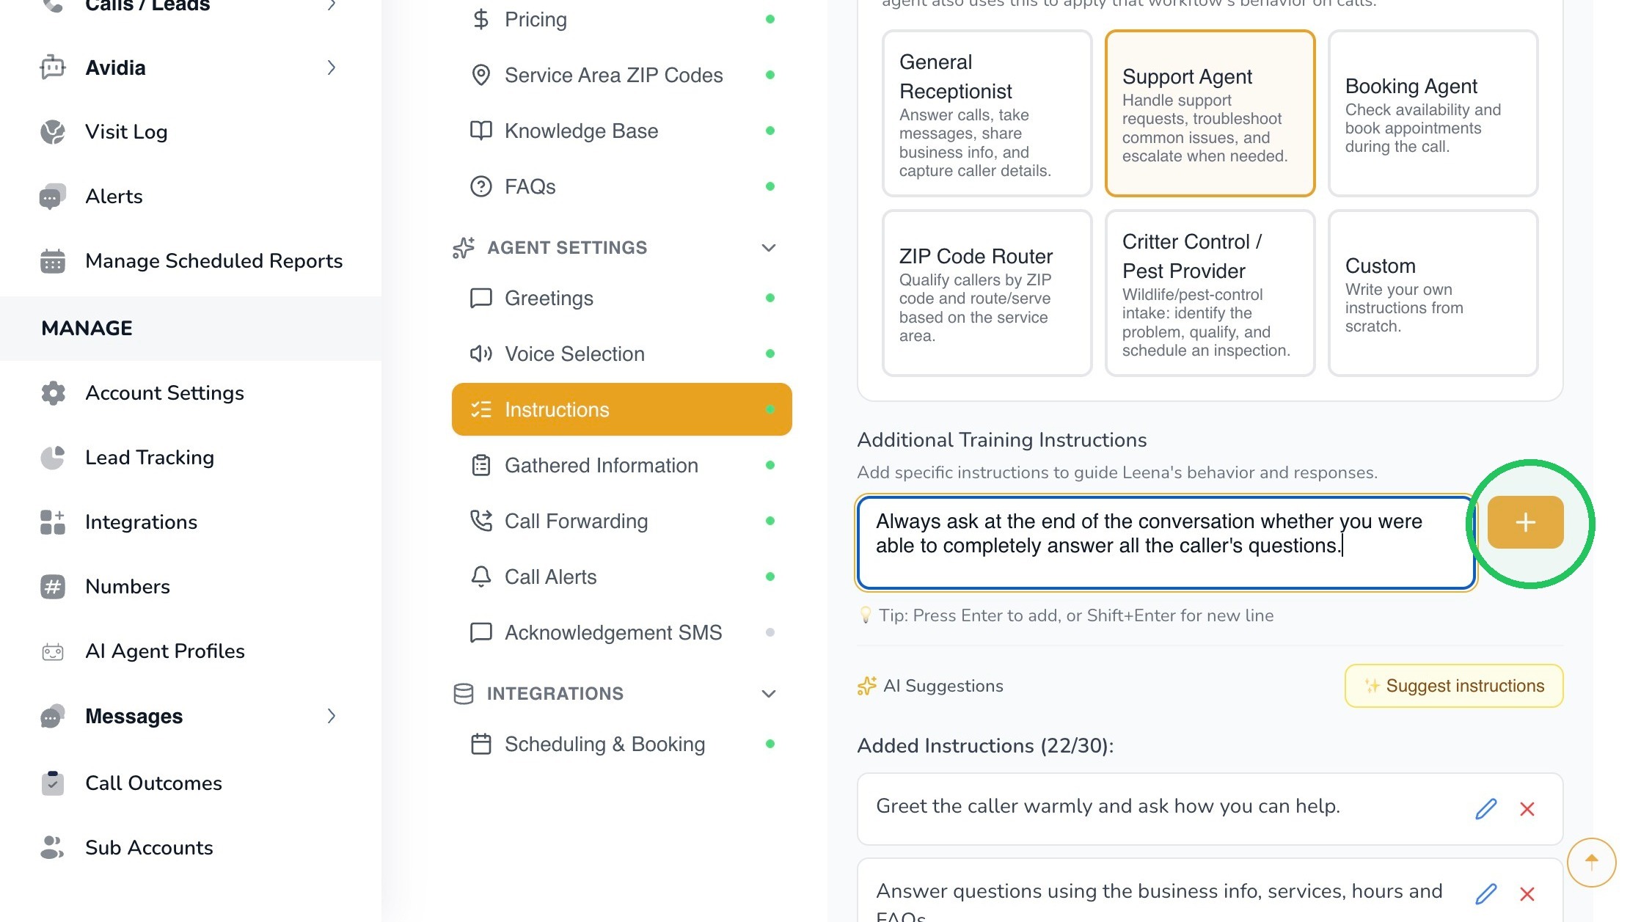This screenshot has height=922, width=1652.
Task: Click the Call Alerts bell icon
Action: (x=480, y=577)
